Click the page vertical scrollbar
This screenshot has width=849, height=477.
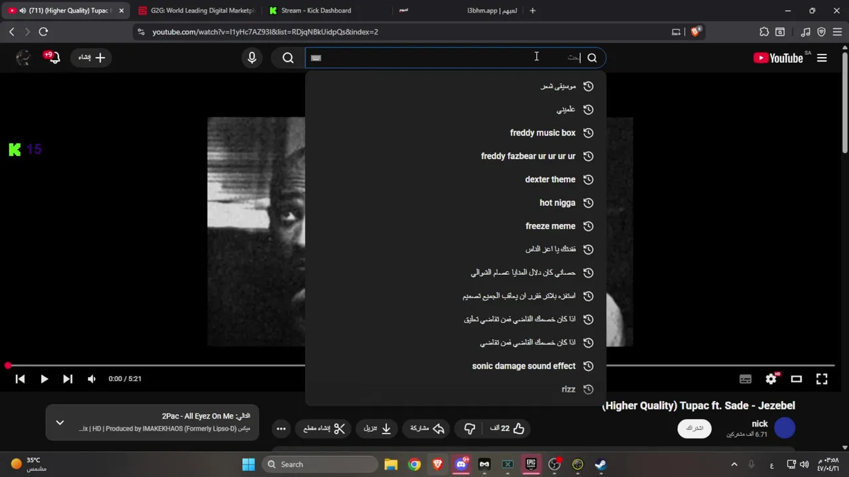tap(845, 103)
